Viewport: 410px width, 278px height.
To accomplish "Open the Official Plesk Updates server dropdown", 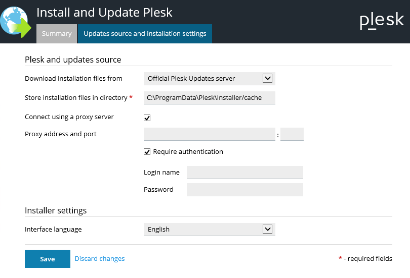I will [x=210, y=78].
